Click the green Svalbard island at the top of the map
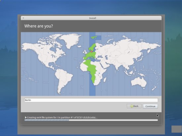 click(94, 37)
